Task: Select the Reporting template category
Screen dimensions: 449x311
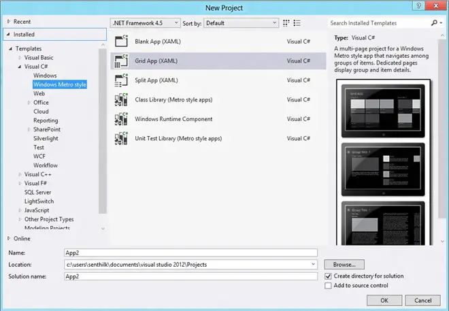Action: (46, 120)
